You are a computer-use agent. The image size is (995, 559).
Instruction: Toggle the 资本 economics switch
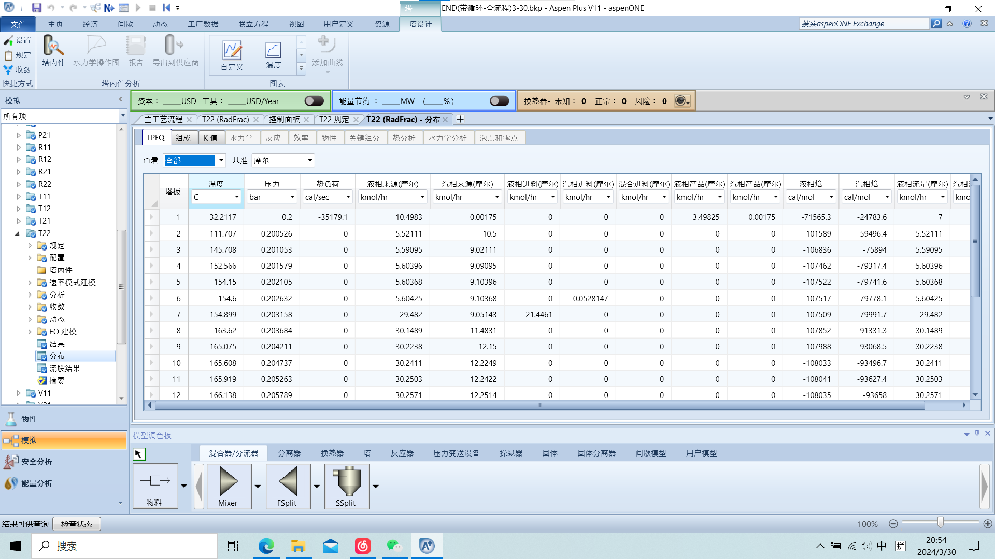314,101
